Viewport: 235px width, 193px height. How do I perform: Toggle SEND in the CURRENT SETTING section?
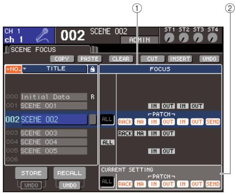213,184
